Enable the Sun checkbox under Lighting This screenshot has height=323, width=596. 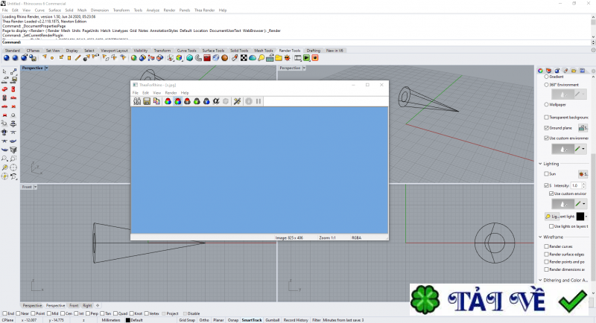click(x=547, y=173)
